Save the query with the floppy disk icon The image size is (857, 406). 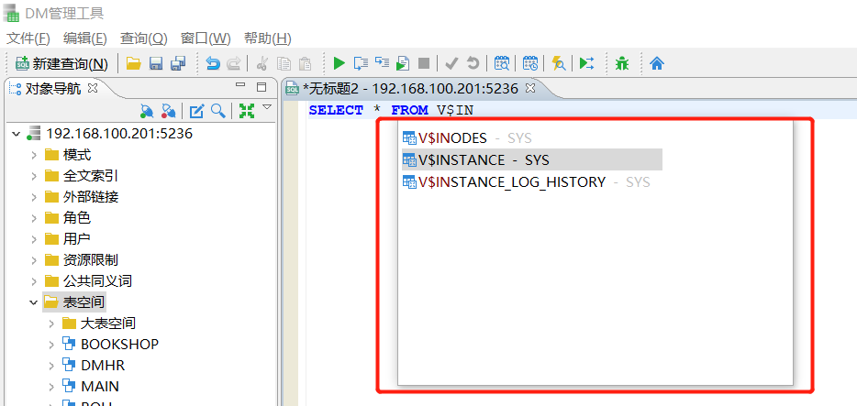point(156,63)
